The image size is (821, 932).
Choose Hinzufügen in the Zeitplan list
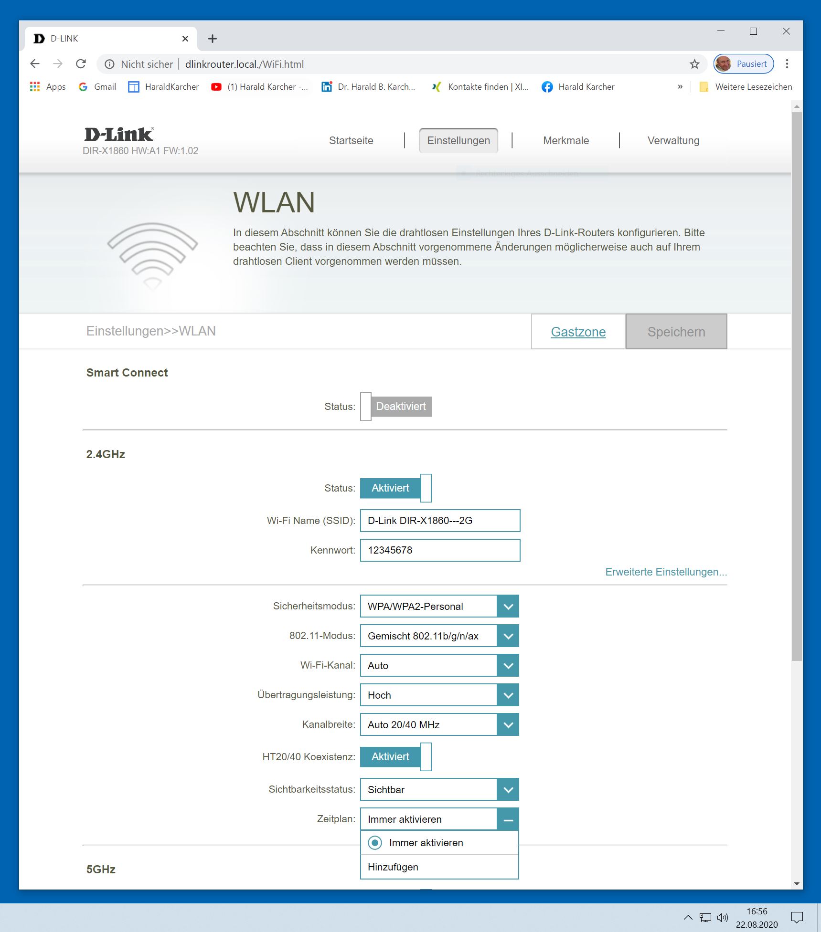tap(439, 867)
